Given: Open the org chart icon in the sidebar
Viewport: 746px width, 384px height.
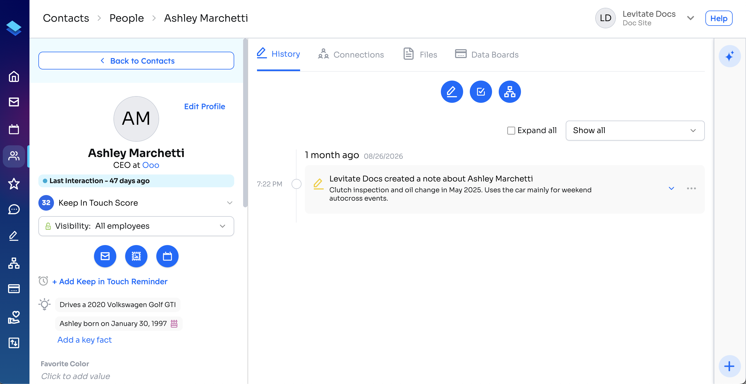Looking at the screenshot, I should (x=14, y=263).
